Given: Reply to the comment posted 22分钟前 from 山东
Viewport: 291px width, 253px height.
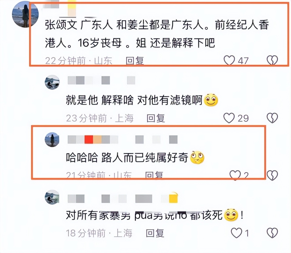Looking at the screenshot, I should [135, 61].
